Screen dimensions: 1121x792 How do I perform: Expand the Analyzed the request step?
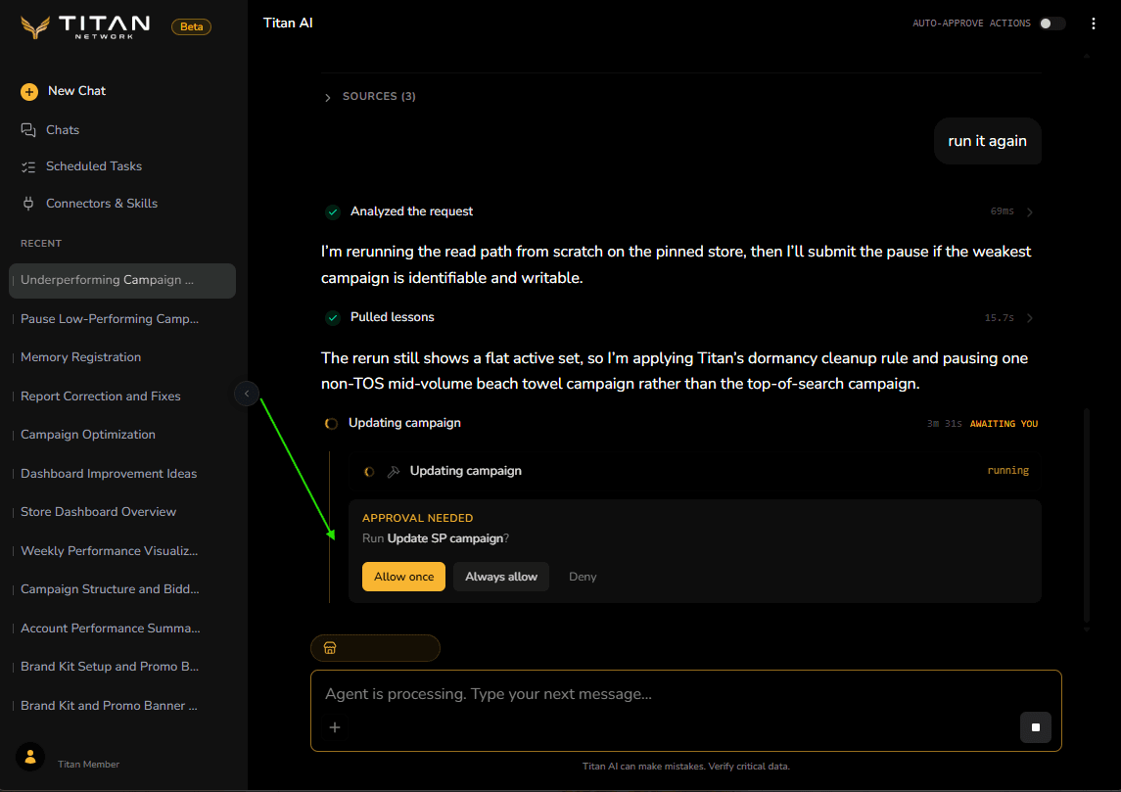(x=1030, y=212)
